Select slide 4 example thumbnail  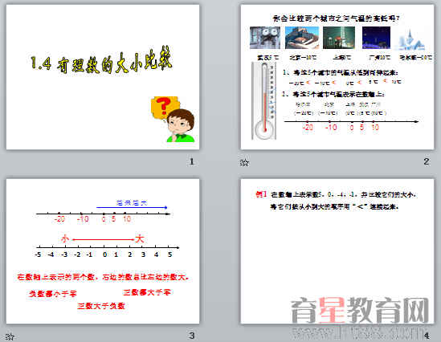tap(337, 251)
